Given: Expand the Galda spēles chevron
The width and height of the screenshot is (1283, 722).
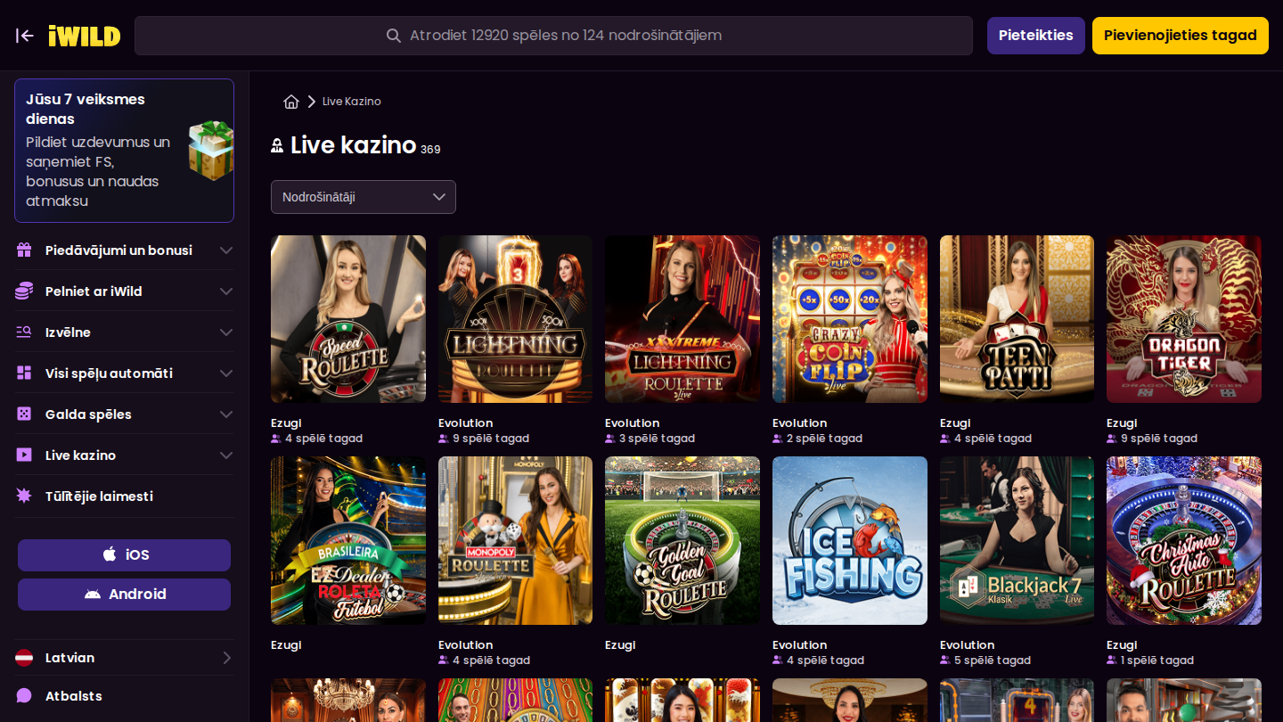Looking at the screenshot, I should click(x=226, y=414).
